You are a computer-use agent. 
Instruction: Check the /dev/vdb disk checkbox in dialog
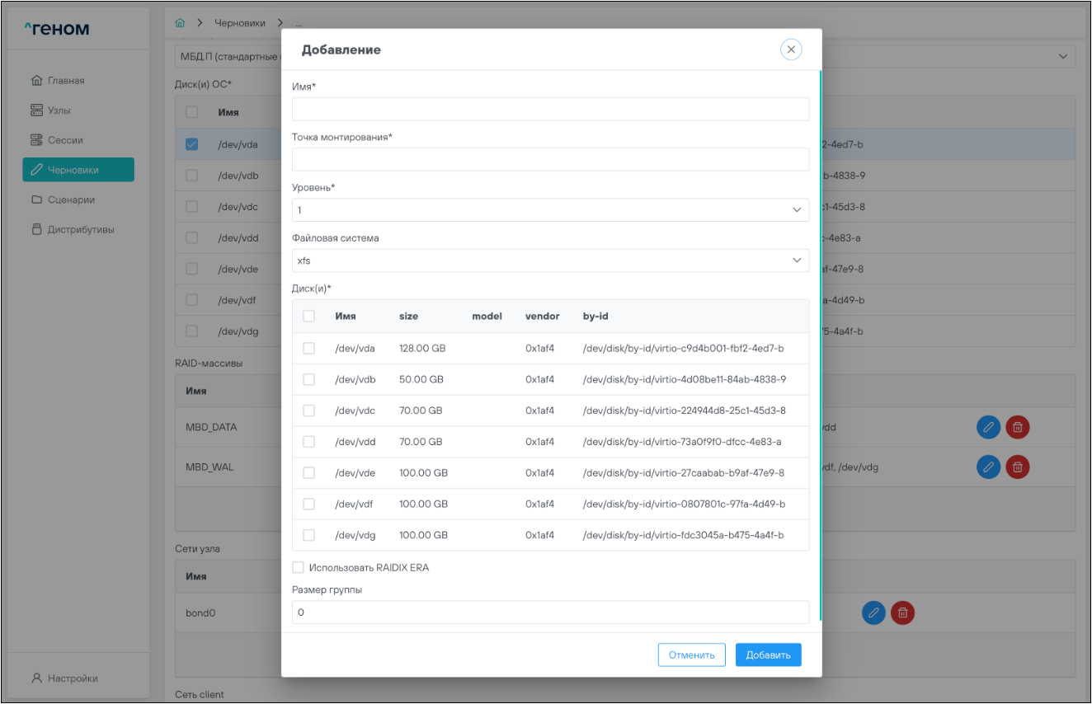coord(308,379)
